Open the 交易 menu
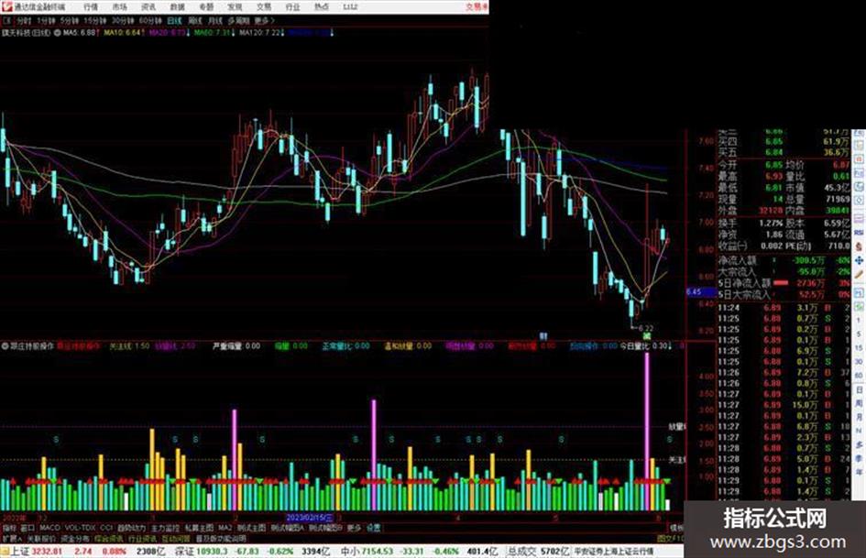The image size is (866, 558). point(264,6)
